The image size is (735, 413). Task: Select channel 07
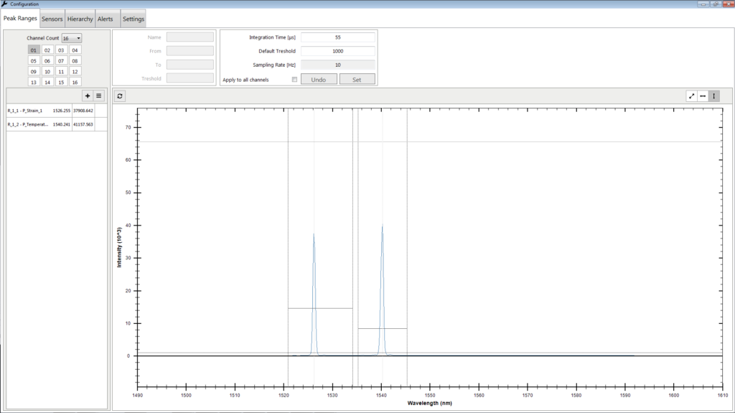61,60
